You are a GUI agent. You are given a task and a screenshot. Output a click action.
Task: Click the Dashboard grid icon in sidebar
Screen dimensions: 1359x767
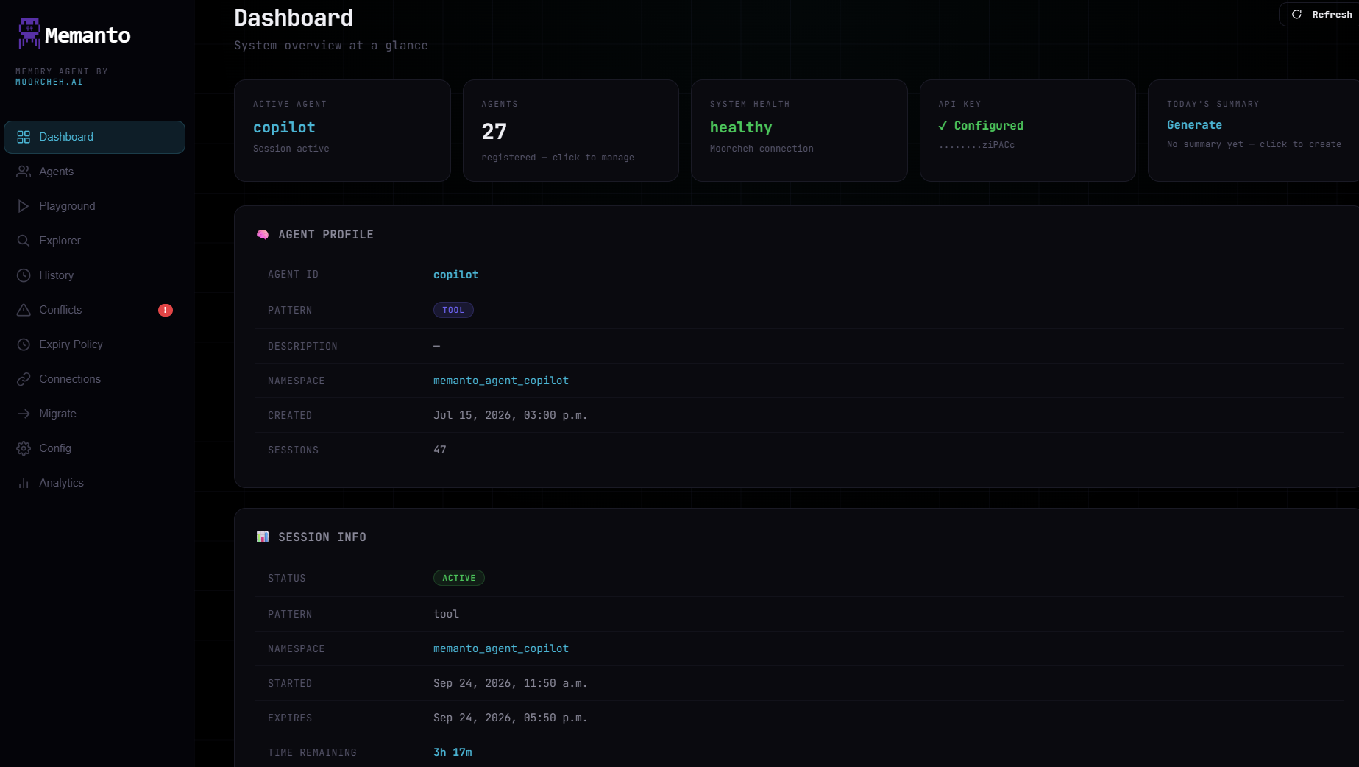pyautogui.click(x=24, y=137)
